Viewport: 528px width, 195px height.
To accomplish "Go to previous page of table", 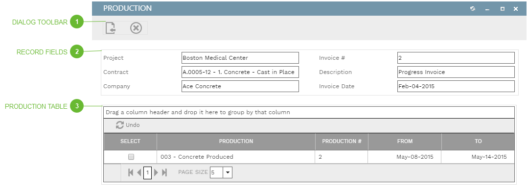I will point(139,173).
